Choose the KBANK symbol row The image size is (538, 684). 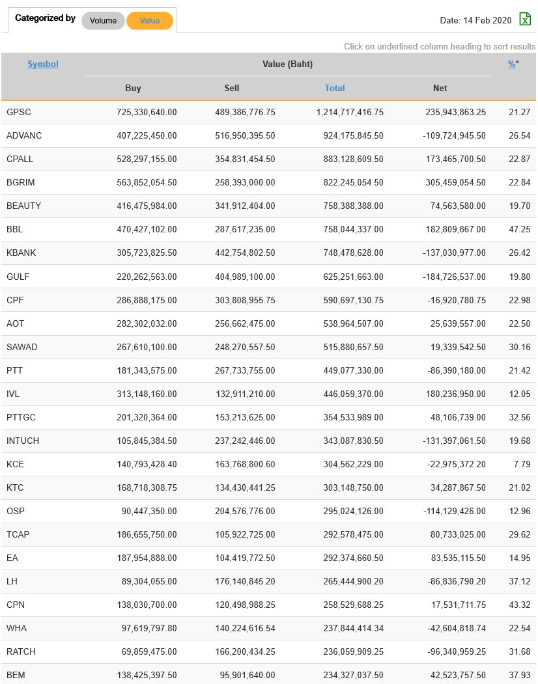pos(21,253)
